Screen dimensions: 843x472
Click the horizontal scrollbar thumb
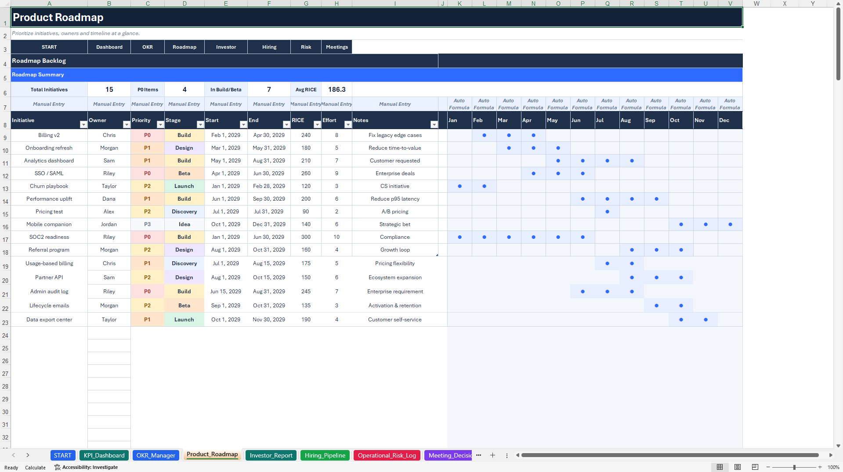670,455
